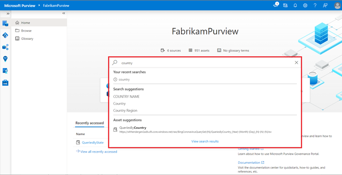Viewport: 342px width, 175px height.
Task: Open the settings gear icon
Action: pyautogui.click(x=305, y=6)
